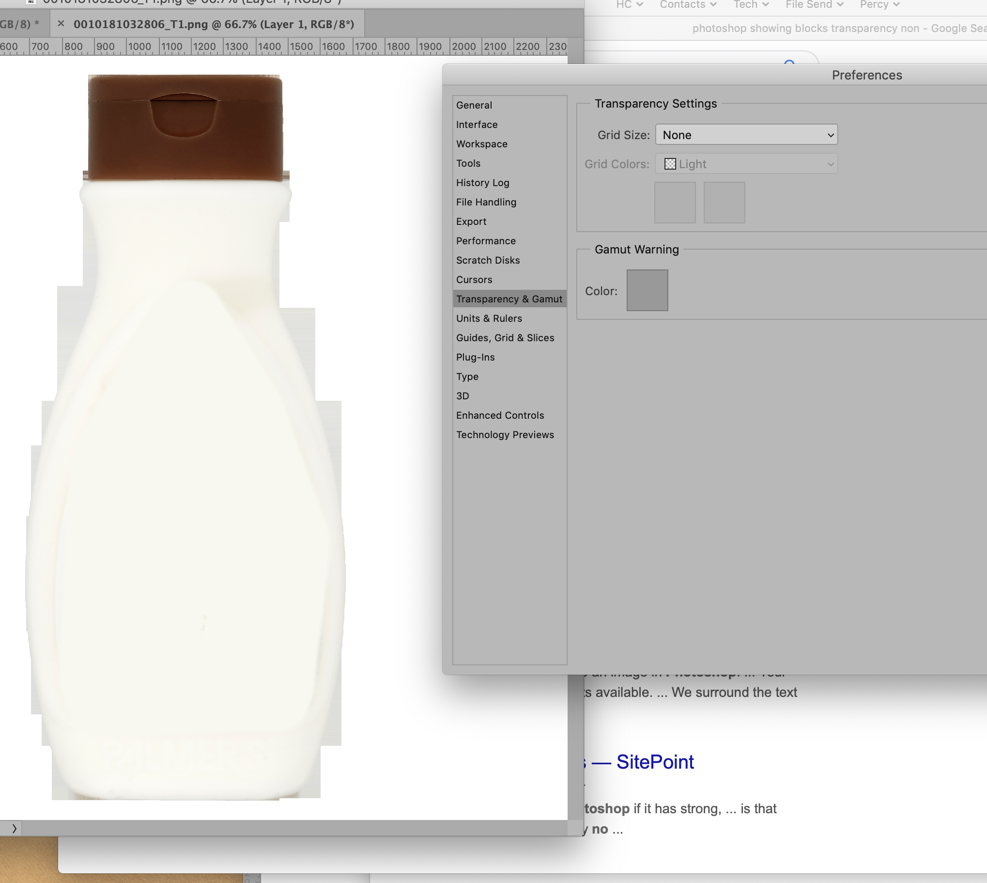Change the Gamut Warning color swatch
987x883 pixels.
coord(647,290)
